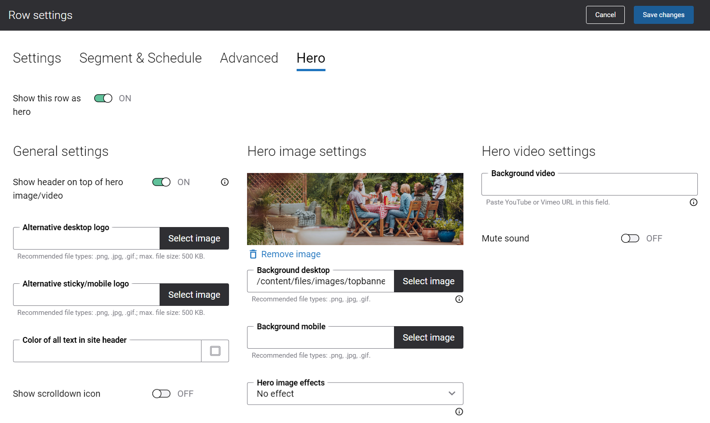Click the trash icon to remove image
The width and height of the screenshot is (710, 423).
[x=253, y=255]
